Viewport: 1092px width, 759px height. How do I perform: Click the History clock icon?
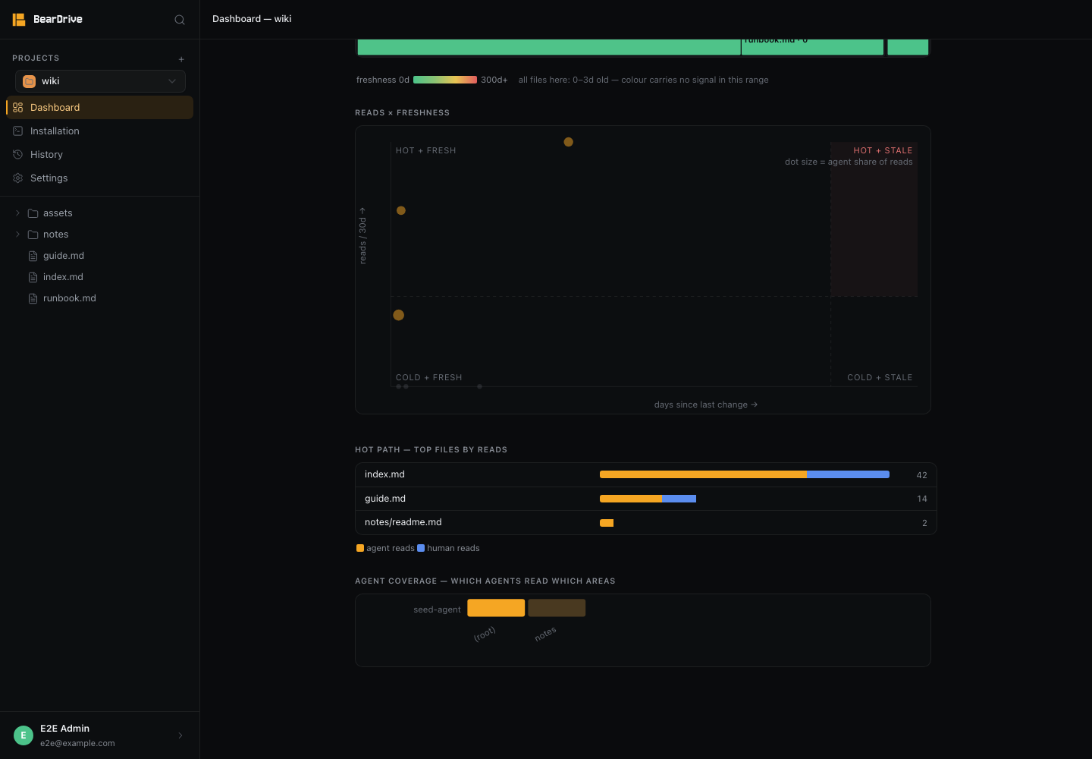point(18,155)
